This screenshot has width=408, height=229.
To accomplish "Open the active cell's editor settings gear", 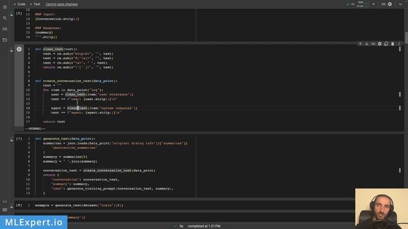I will (x=380, y=44).
